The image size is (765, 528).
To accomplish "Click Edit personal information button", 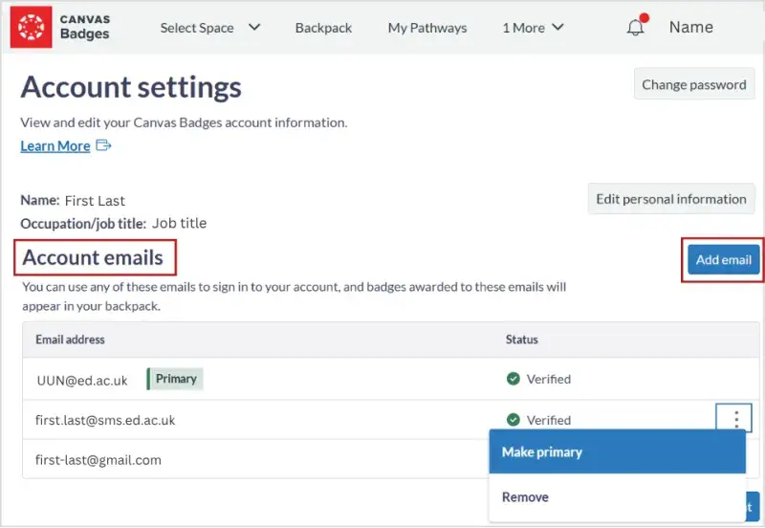I will 671,199.
